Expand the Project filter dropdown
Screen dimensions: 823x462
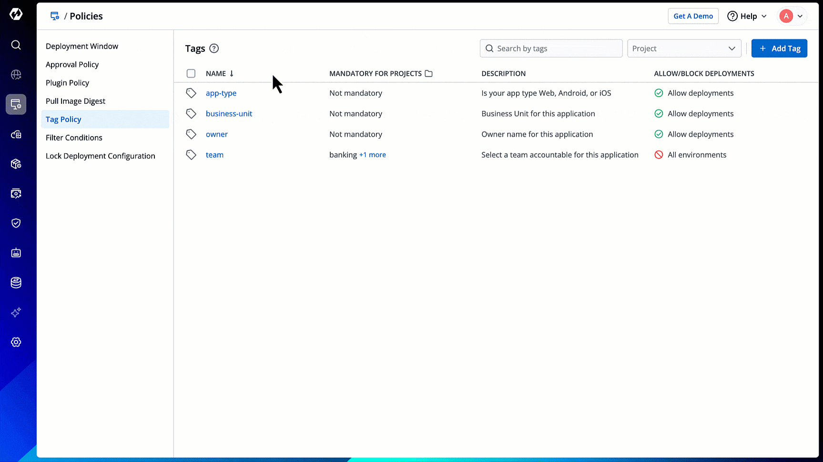tap(684, 49)
